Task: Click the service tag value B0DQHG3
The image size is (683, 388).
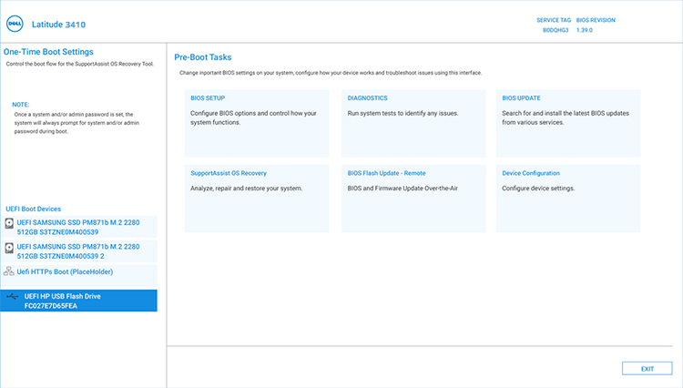Action: pyautogui.click(x=556, y=30)
